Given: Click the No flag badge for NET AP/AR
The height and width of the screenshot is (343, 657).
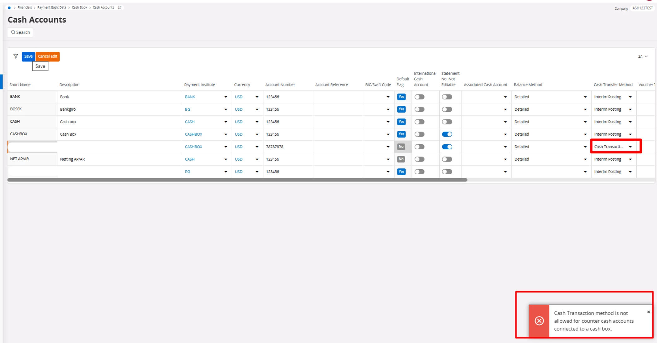Looking at the screenshot, I should click(401, 159).
